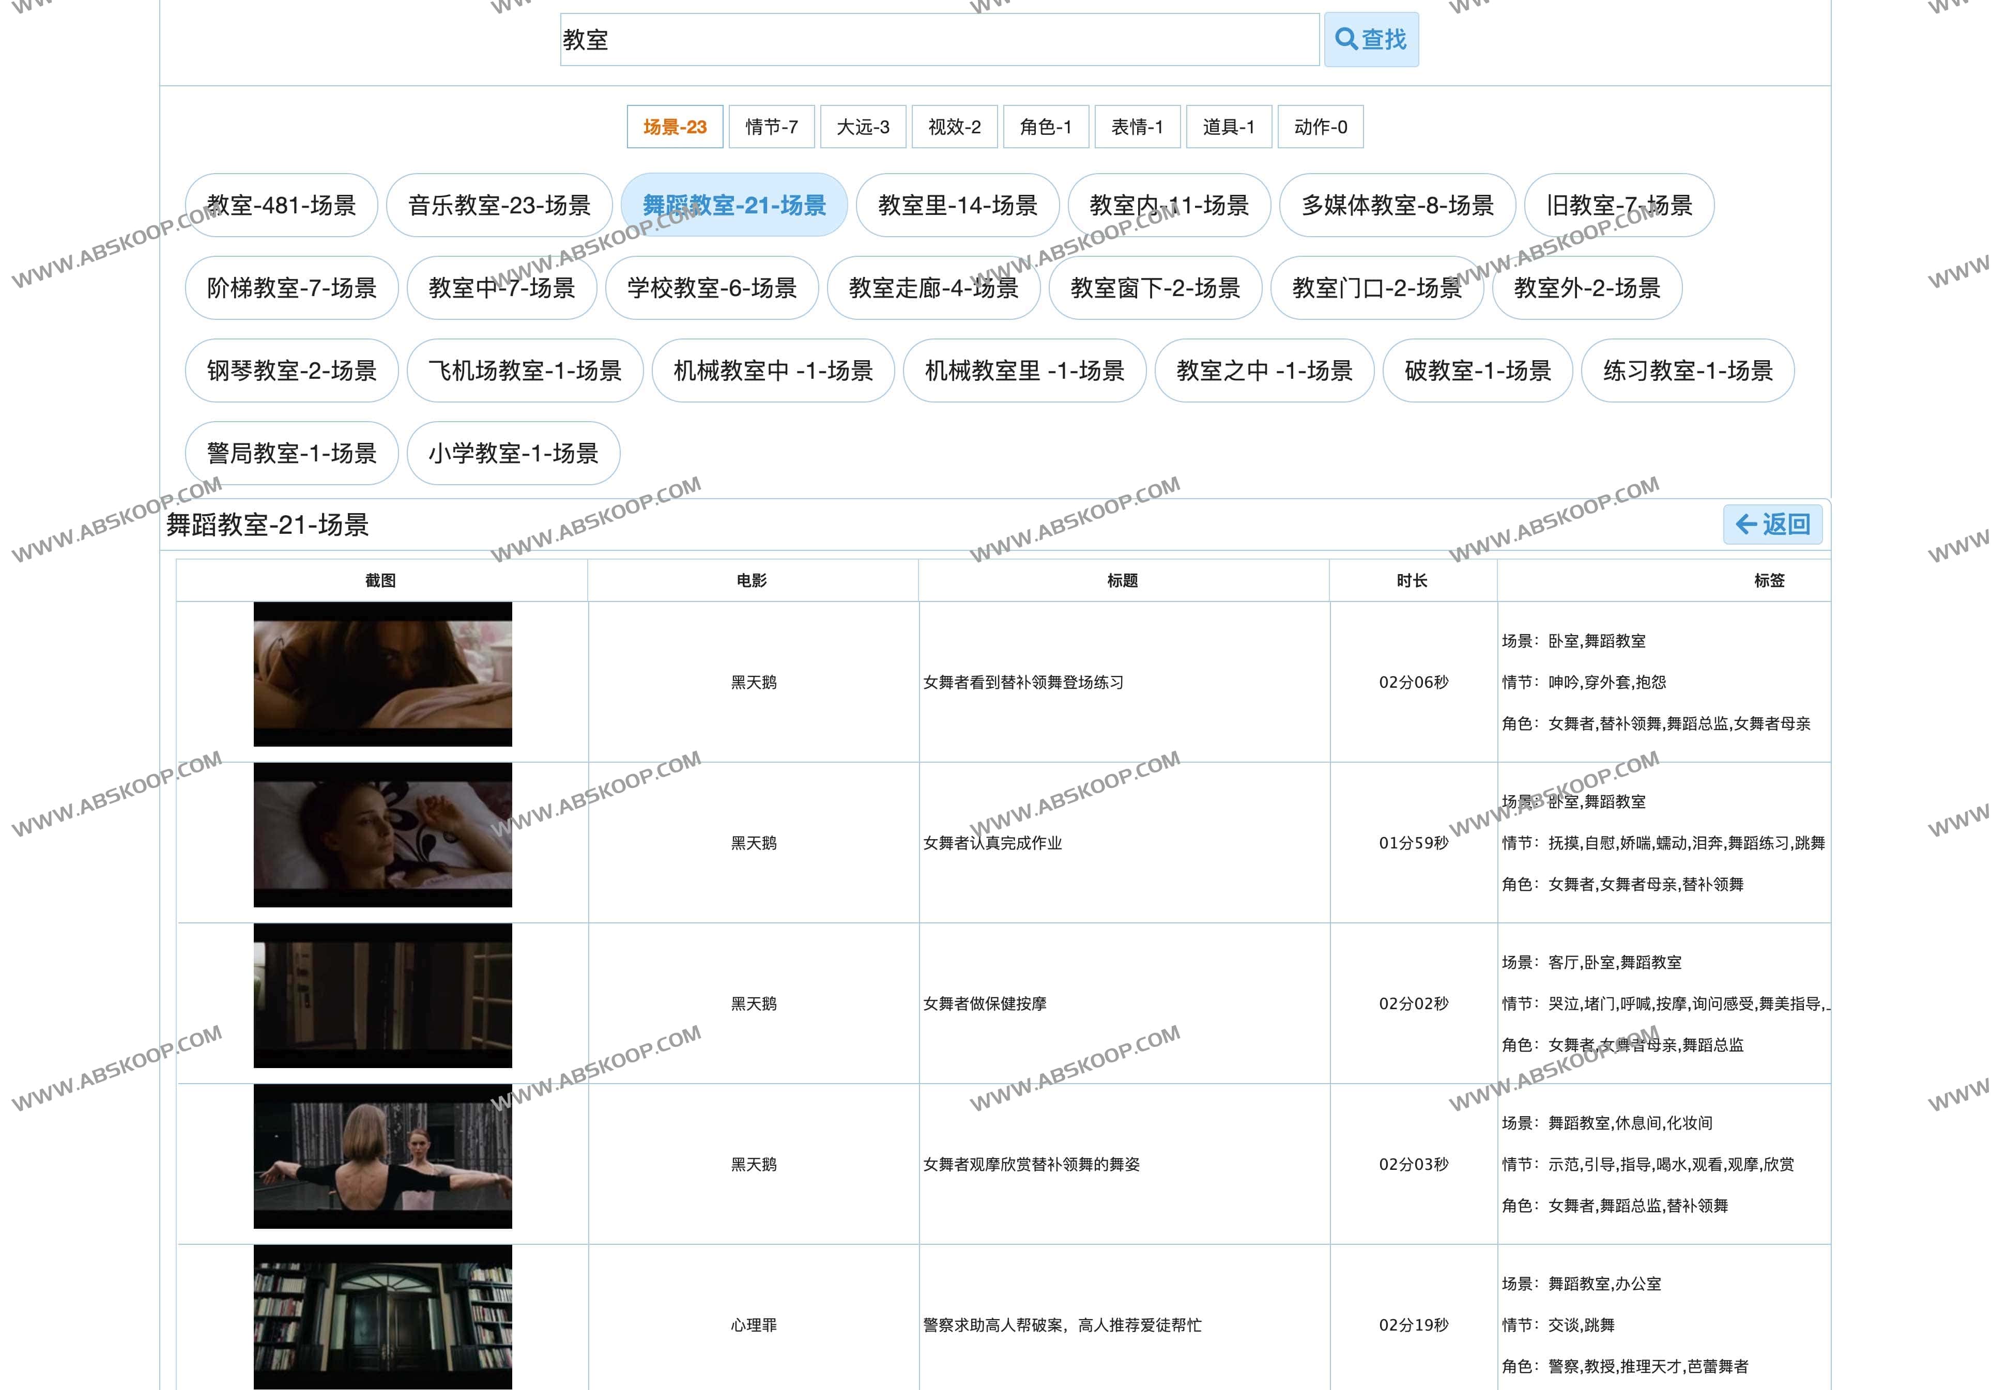Image resolution: width=1991 pixels, height=1390 pixels.
Task: Open the 表情-1 filter category
Action: [1138, 127]
